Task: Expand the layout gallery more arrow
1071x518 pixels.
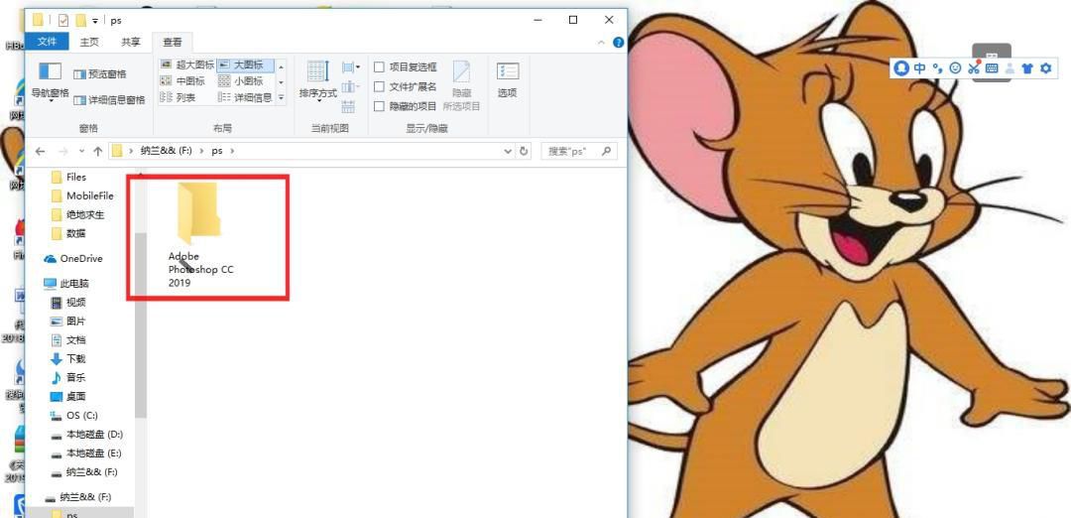Action: pyautogui.click(x=281, y=97)
